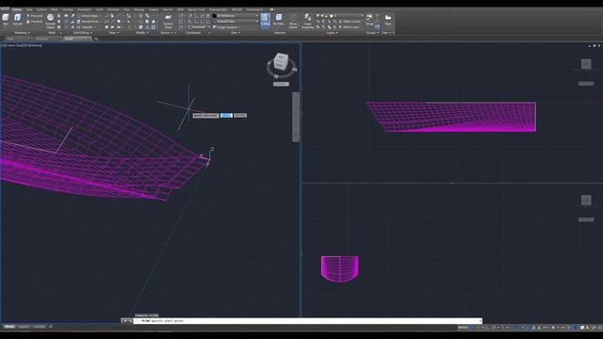Choose the Polysolid tool
This screenshot has height=339, width=603.
point(35,16)
